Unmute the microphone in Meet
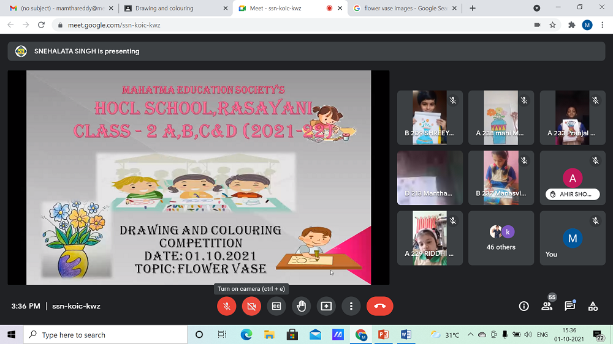This screenshot has height=344, width=613. (x=227, y=306)
